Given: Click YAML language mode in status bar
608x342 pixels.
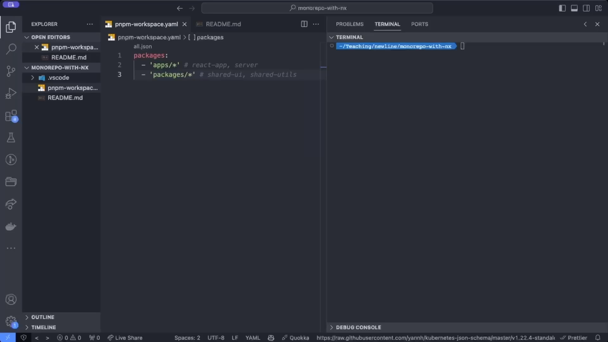Looking at the screenshot, I should click(252, 338).
